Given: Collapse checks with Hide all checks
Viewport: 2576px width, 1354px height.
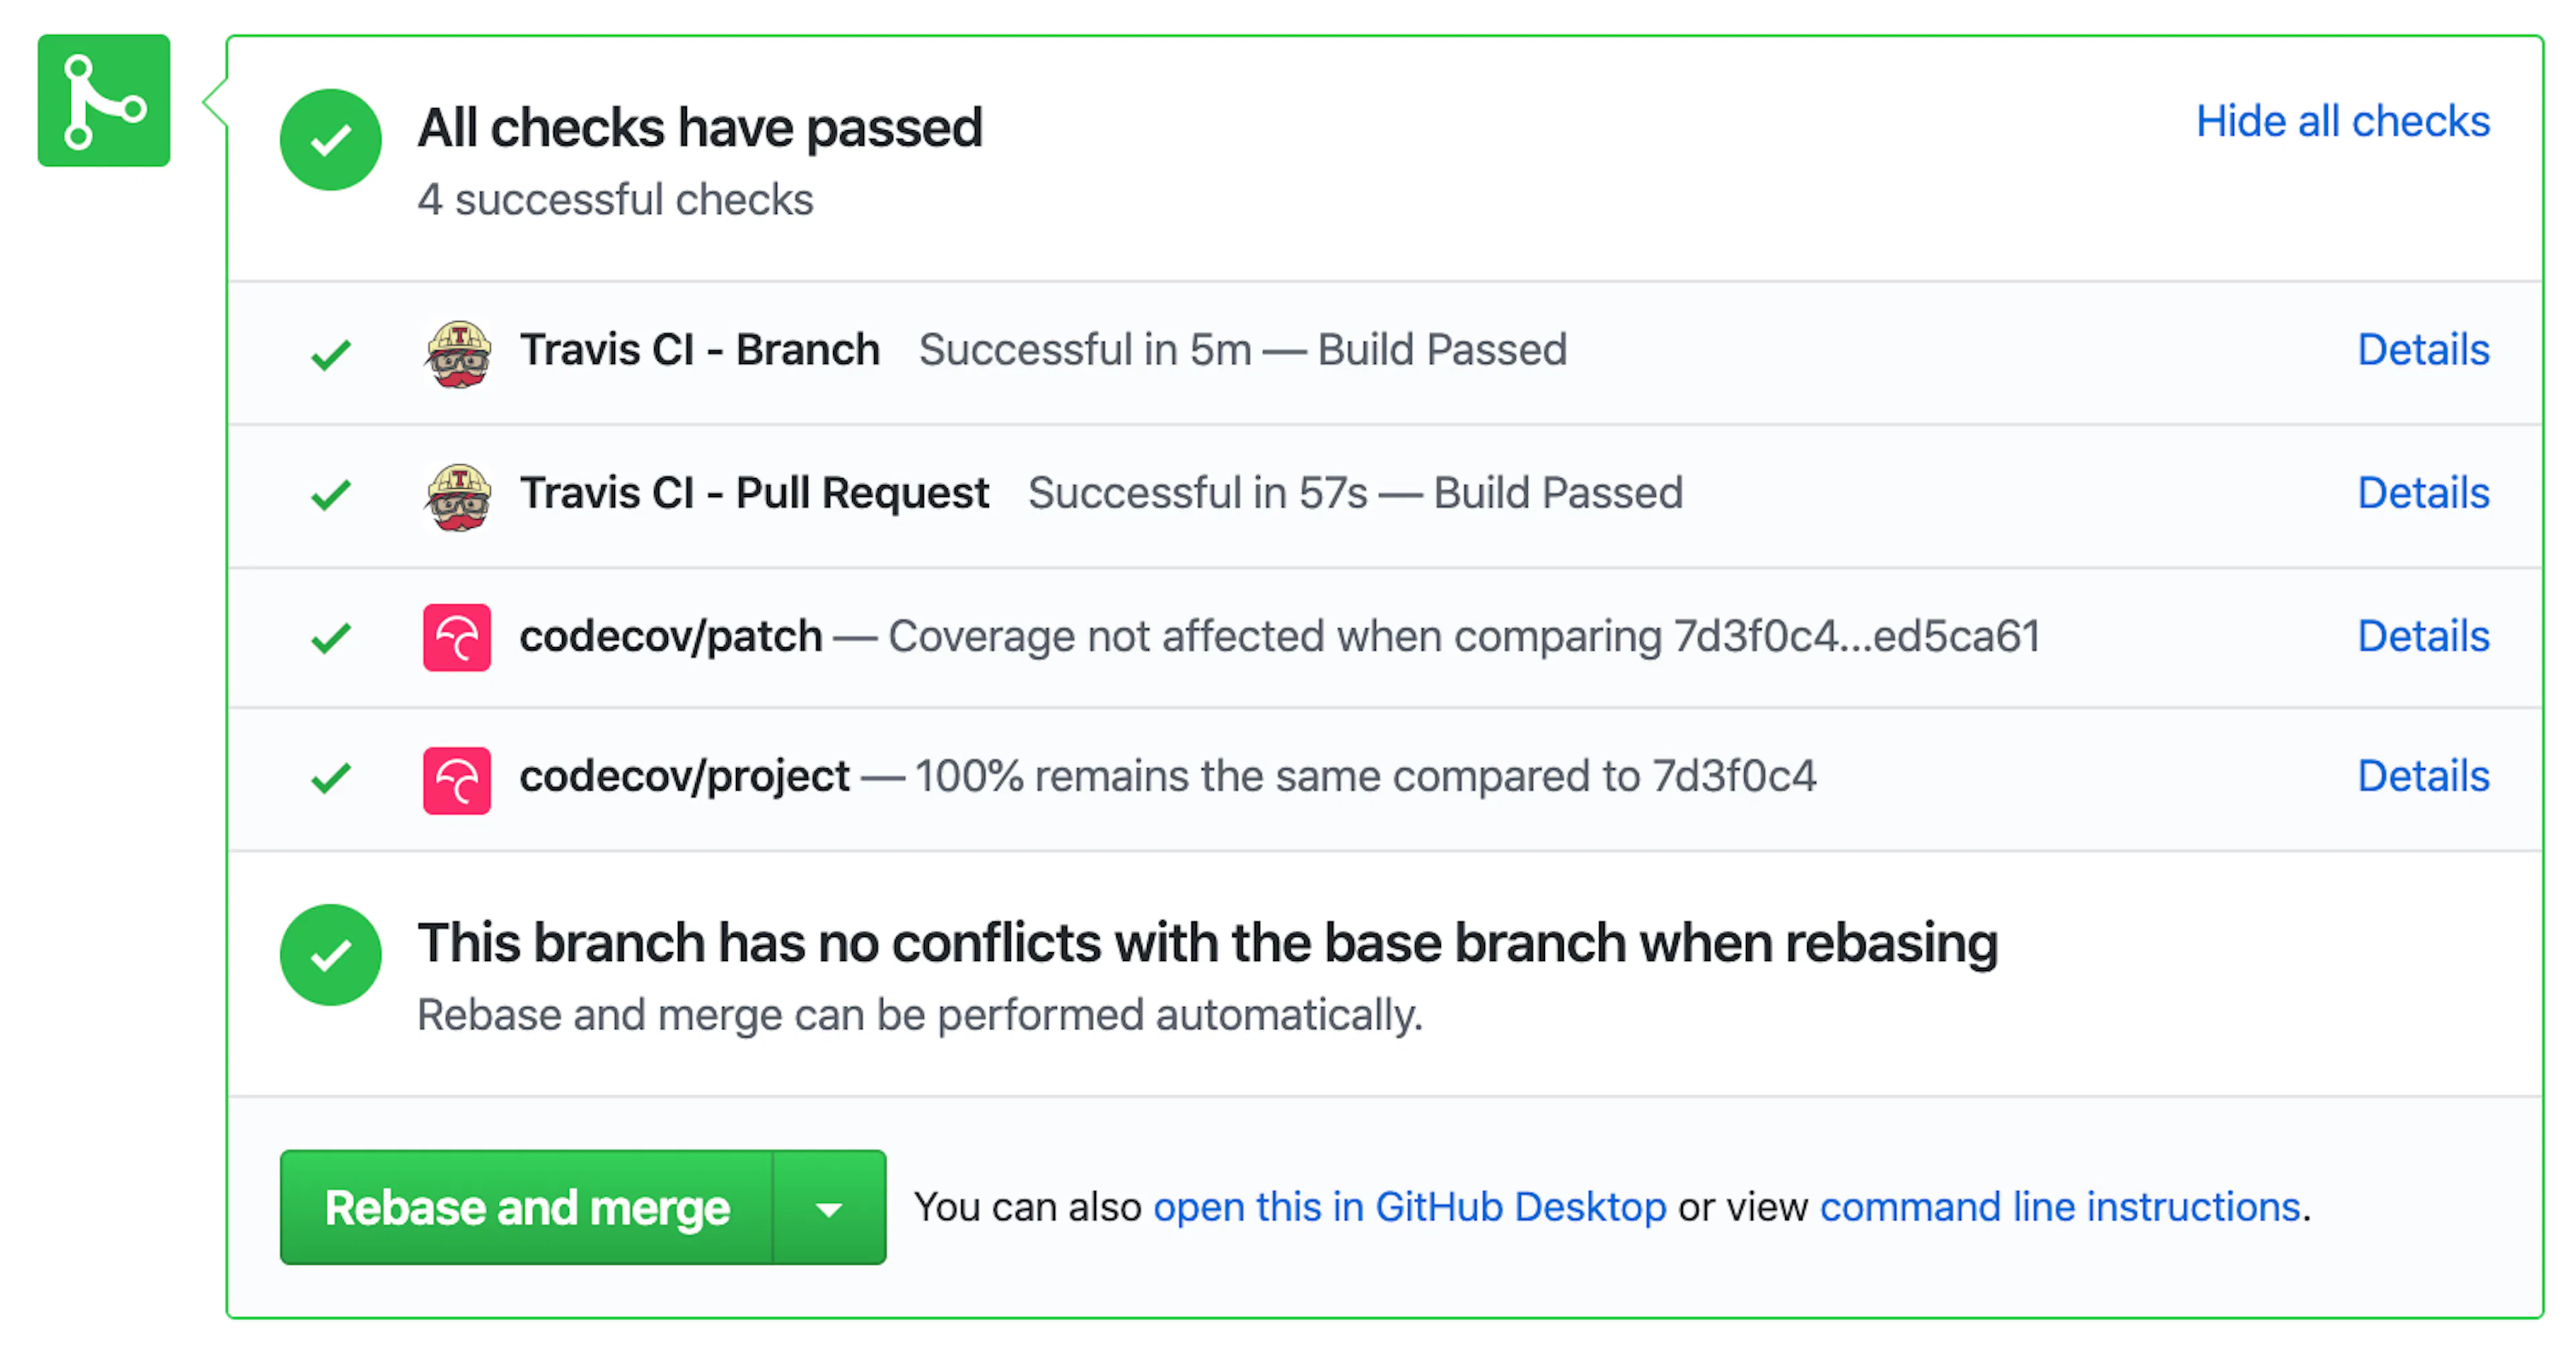Looking at the screenshot, I should coord(2342,122).
